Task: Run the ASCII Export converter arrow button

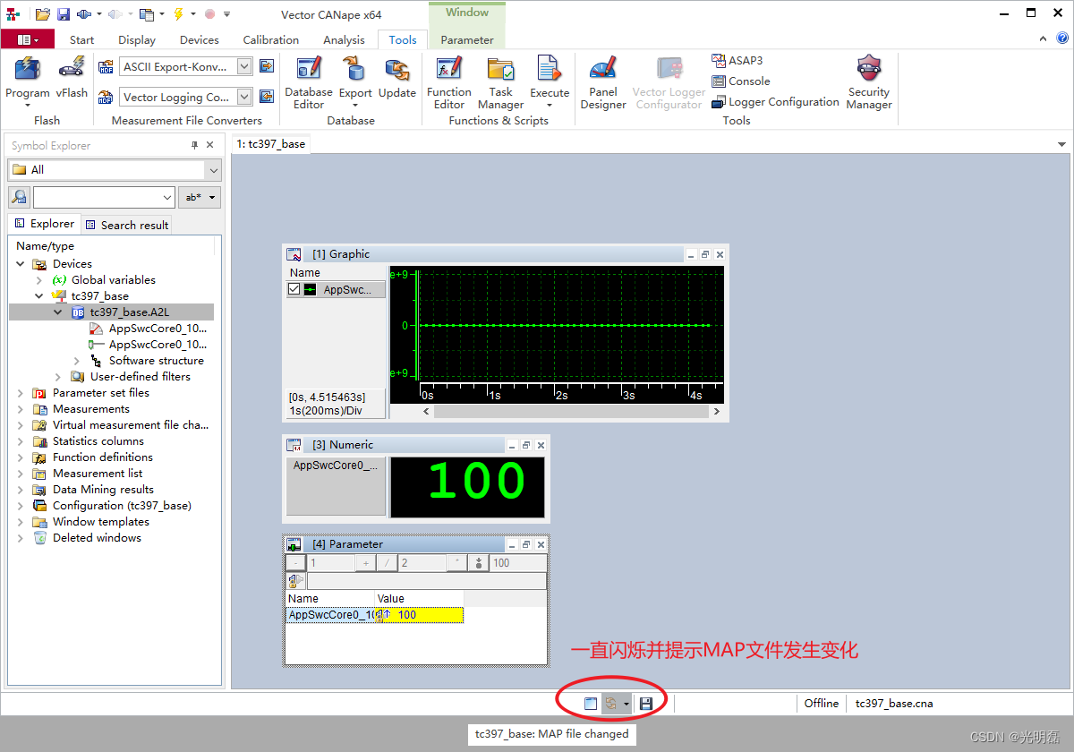Action: click(x=266, y=66)
